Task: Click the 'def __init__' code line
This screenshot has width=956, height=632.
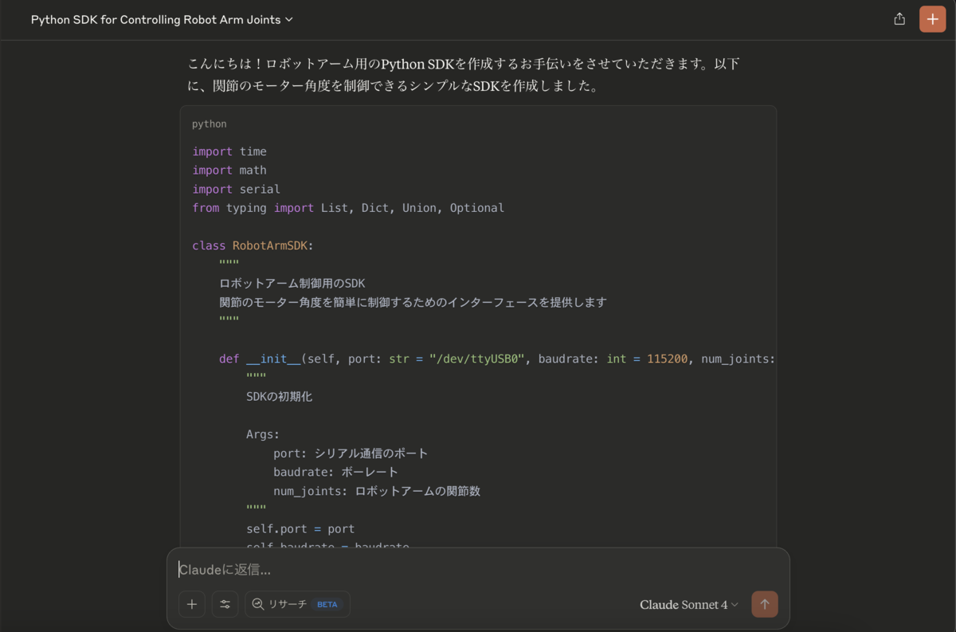Action: (x=497, y=359)
